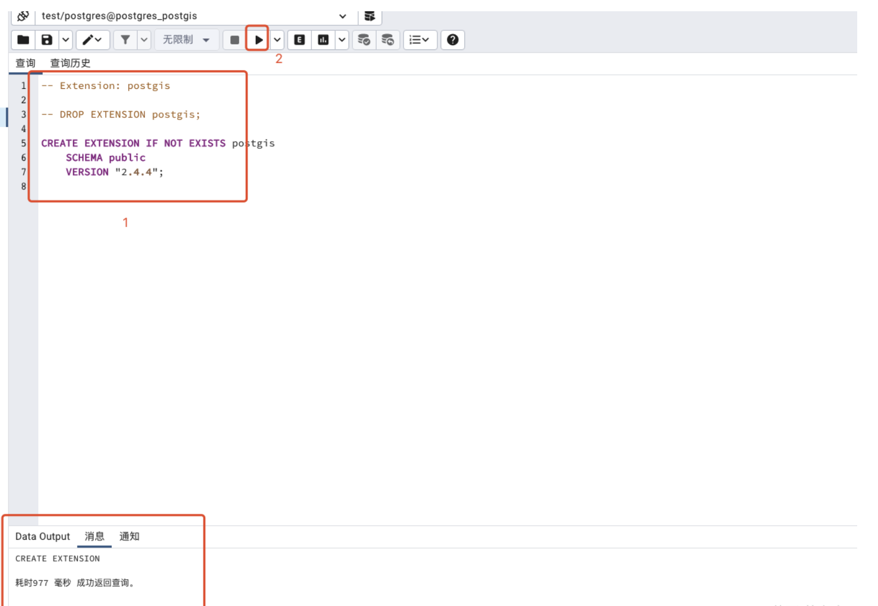Expand the save options arrow

[x=66, y=40]
